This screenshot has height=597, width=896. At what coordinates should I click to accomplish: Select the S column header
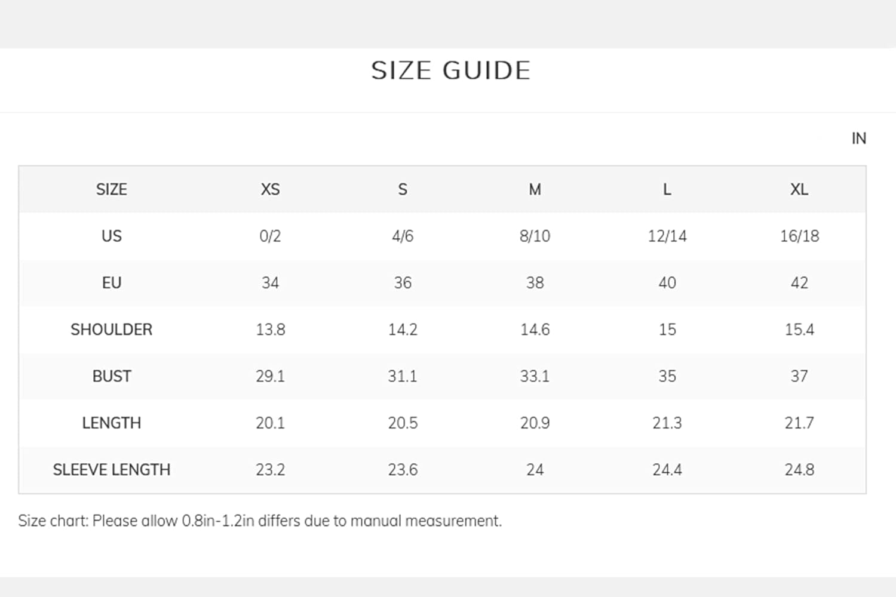click(x=403, y=189)
